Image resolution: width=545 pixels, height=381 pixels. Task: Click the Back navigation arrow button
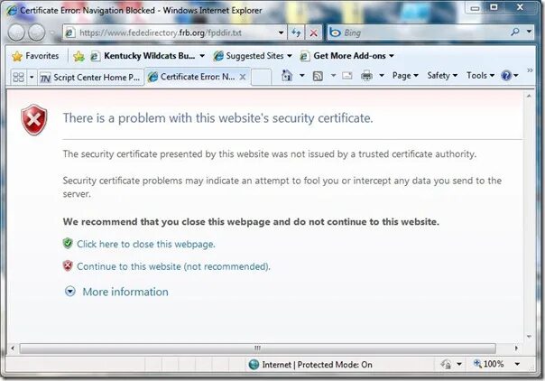coord(16,33)
